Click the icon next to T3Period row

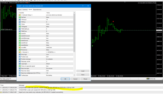(20, 20)
